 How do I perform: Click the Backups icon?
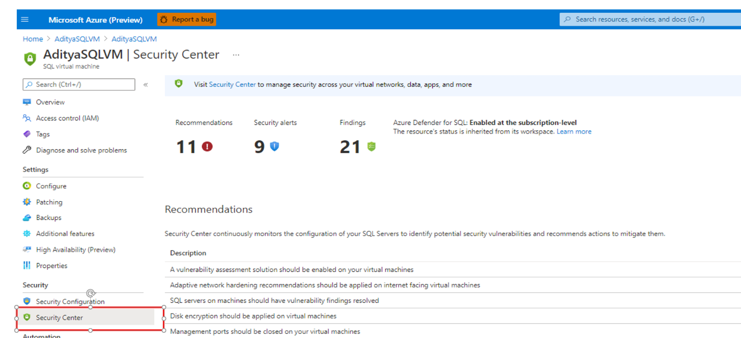tap(27, 217)
